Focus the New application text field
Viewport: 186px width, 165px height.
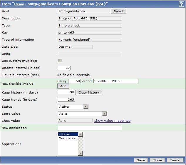[90, 128]
